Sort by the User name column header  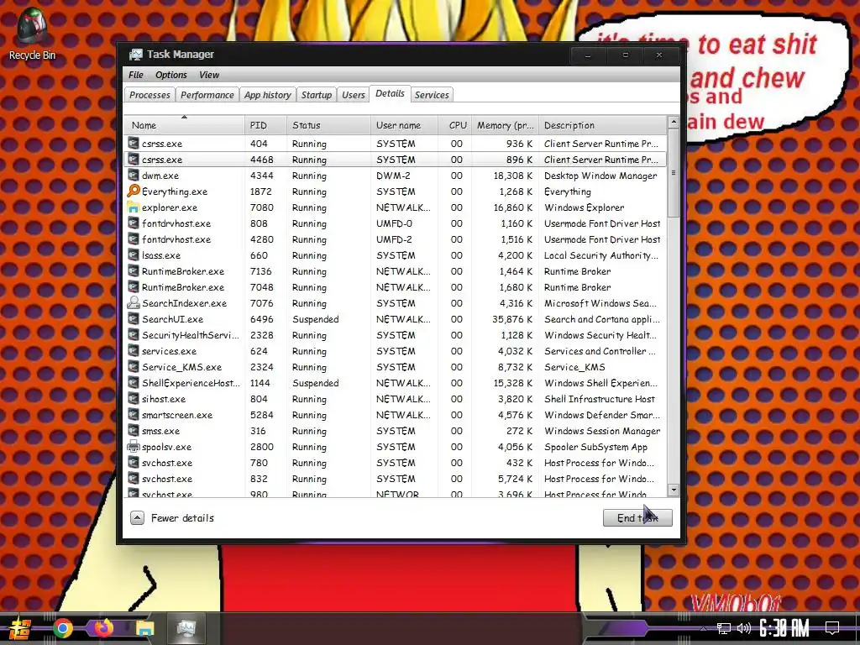coord(404,125)
